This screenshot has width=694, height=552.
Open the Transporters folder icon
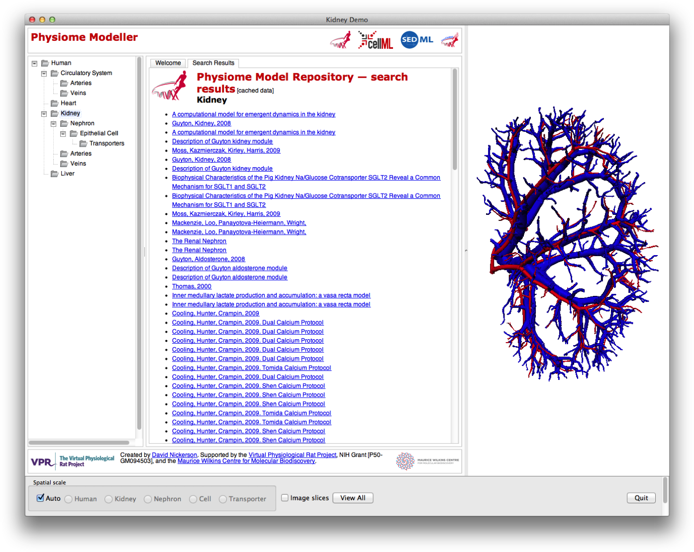[83, 143]
